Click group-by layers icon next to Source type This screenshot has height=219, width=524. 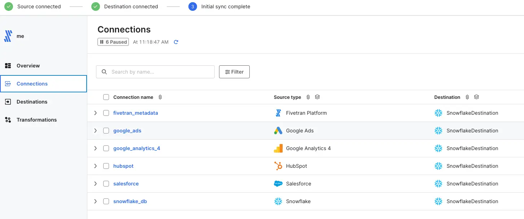pos(317,97)
